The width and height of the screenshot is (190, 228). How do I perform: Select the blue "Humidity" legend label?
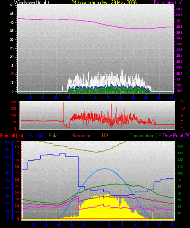coord(36,136)
